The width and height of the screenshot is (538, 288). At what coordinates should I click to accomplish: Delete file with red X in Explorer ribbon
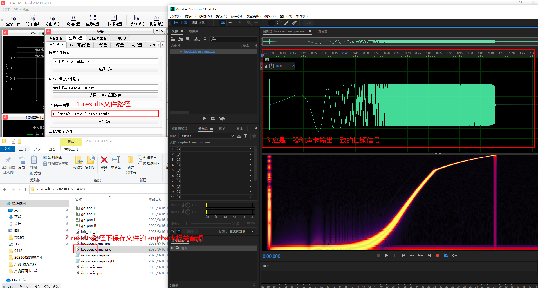[104, 163]
